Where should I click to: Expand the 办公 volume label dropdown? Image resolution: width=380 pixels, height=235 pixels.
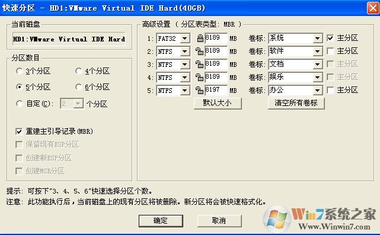[x=317, y=91]
